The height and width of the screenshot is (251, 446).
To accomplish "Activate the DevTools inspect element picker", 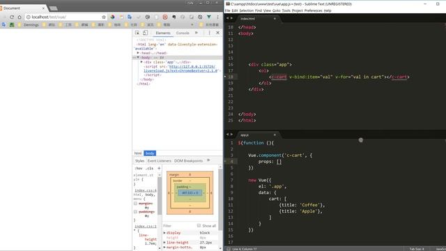I will pos(137,33).
